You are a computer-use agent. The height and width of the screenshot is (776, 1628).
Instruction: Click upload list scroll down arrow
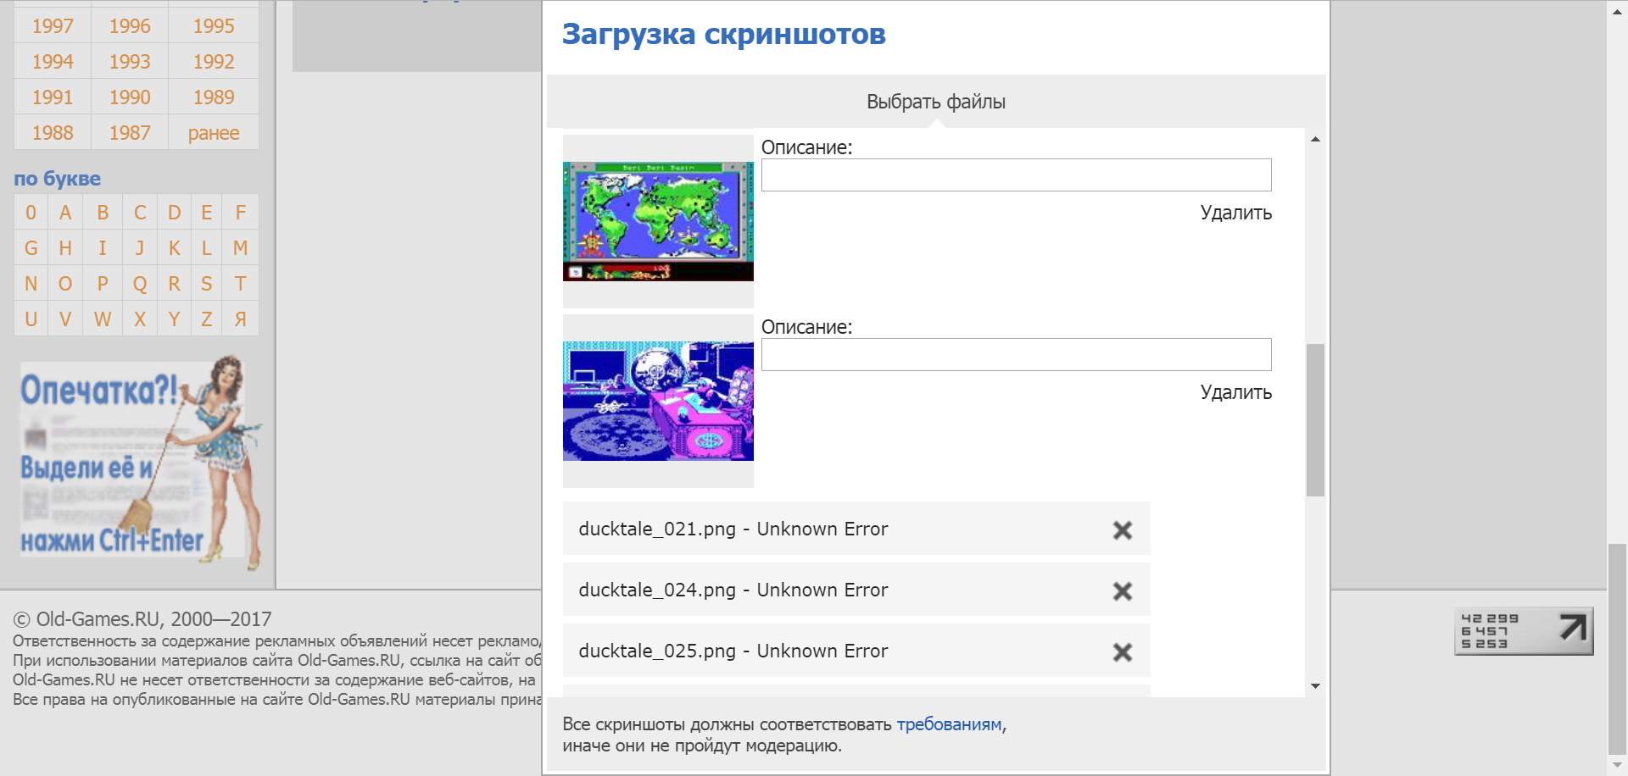(1315, 686)
